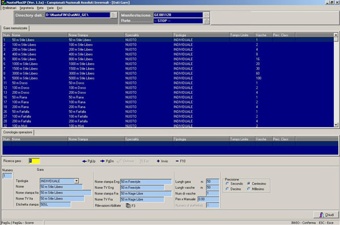Click the Nome field with 50 m Stile Libero
340x225 pixels.
tap(61, 187)
